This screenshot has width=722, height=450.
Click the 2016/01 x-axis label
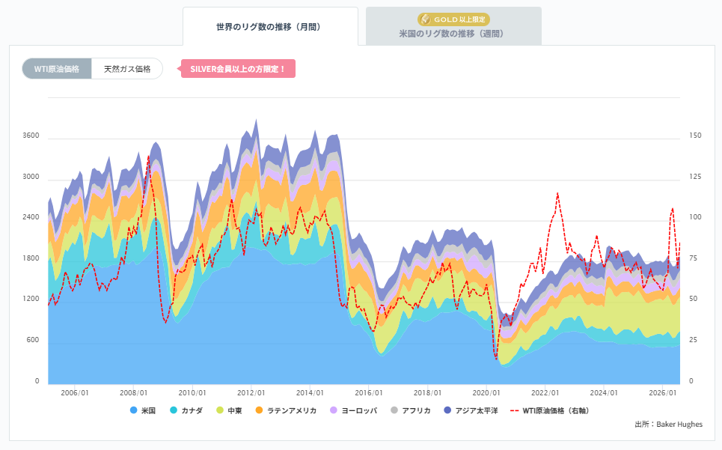(x=369, y=393)
